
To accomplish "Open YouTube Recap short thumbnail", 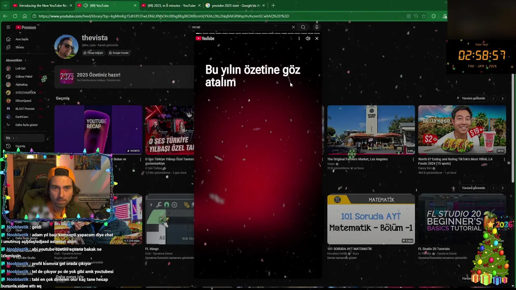I will [x=98, y=130].
